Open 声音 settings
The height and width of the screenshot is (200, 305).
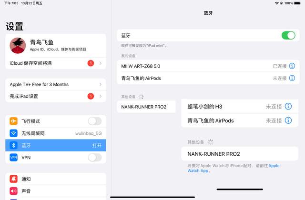[56, 191]
